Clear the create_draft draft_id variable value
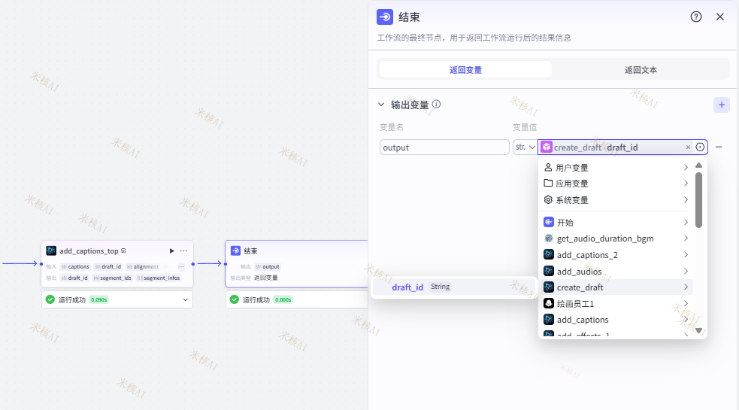 click(x=688, y=147)
